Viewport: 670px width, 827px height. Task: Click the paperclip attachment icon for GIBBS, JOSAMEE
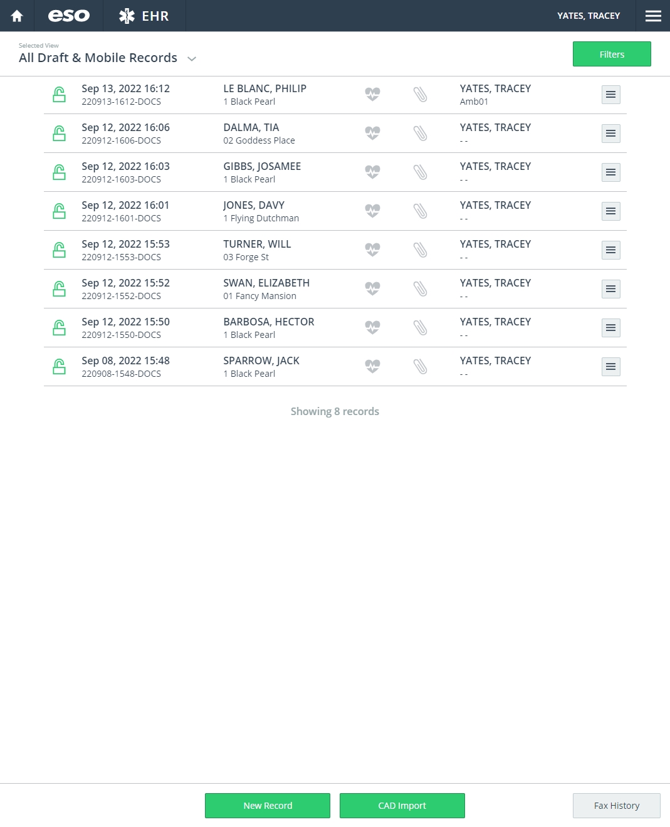421,172
